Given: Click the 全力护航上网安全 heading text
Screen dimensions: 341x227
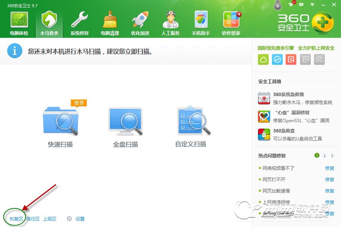Looking at the screenshot, I should [x=316, y=48].
